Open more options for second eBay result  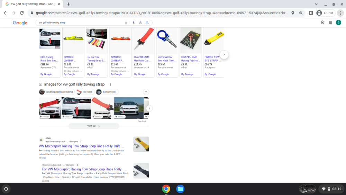click(x=78, y=165)
